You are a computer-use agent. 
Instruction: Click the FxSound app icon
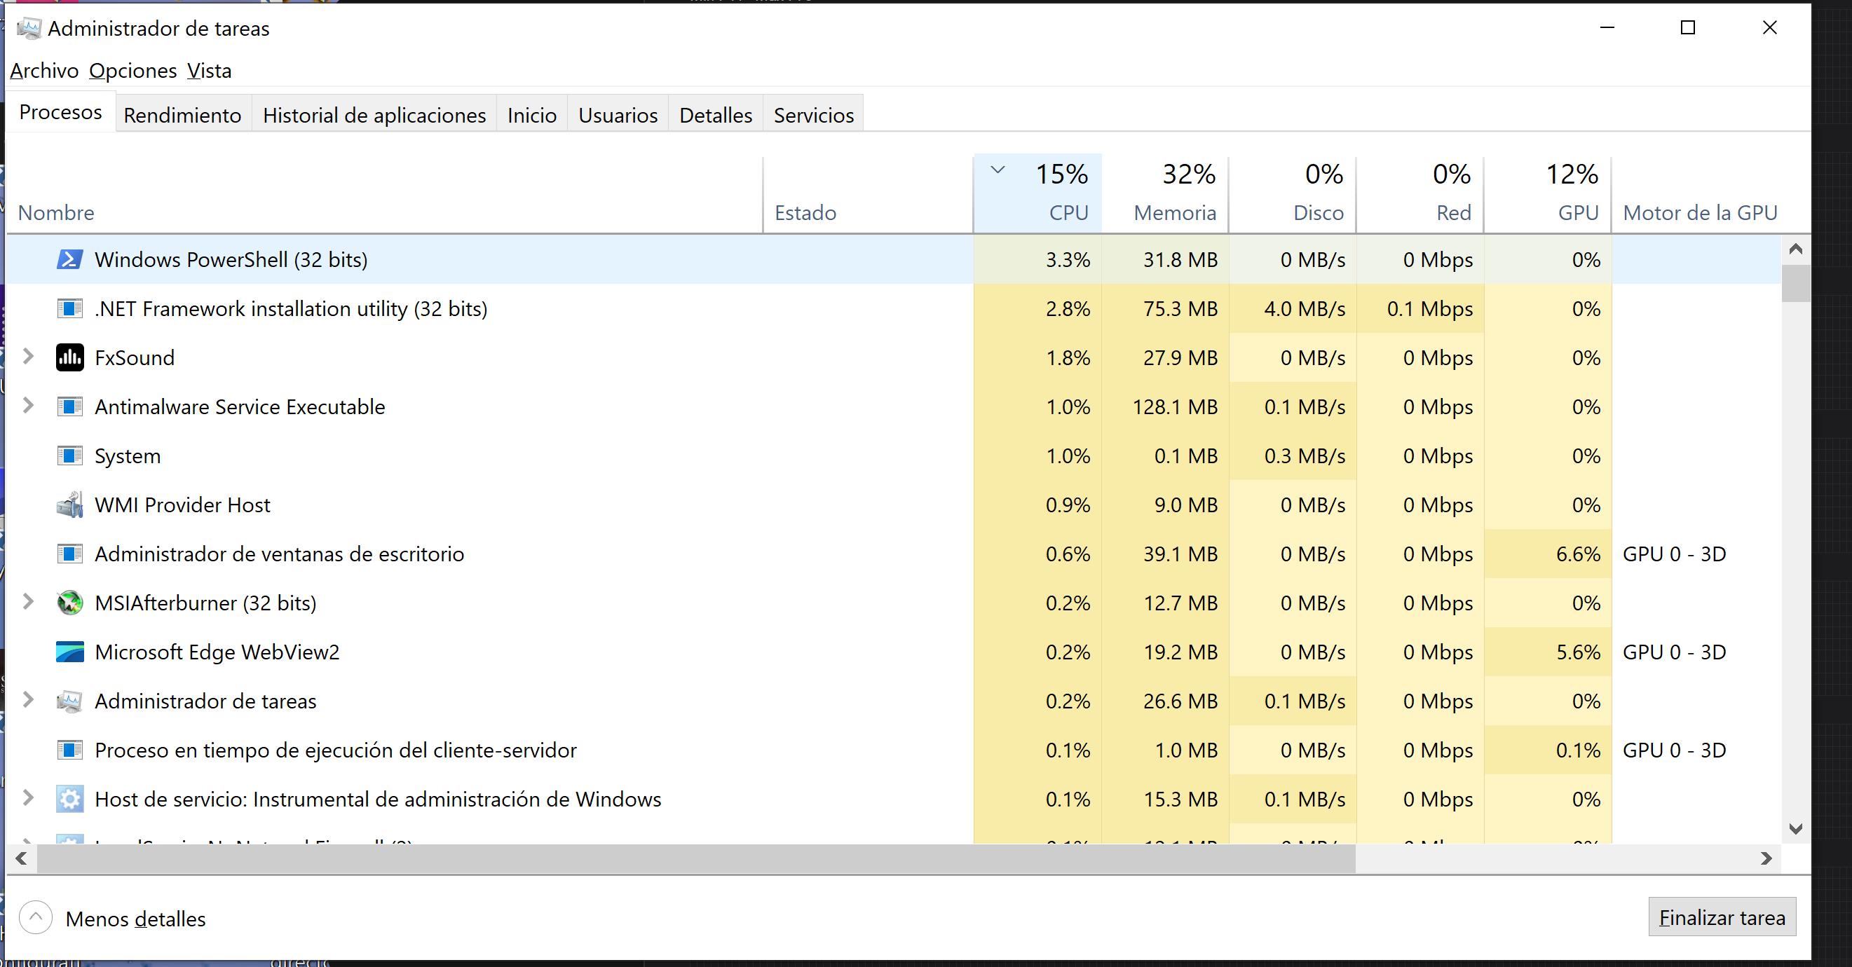tap(69, 358)
